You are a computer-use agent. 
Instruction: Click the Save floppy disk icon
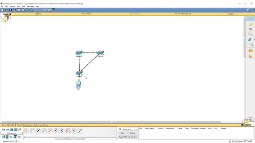[x=10, y=10]
